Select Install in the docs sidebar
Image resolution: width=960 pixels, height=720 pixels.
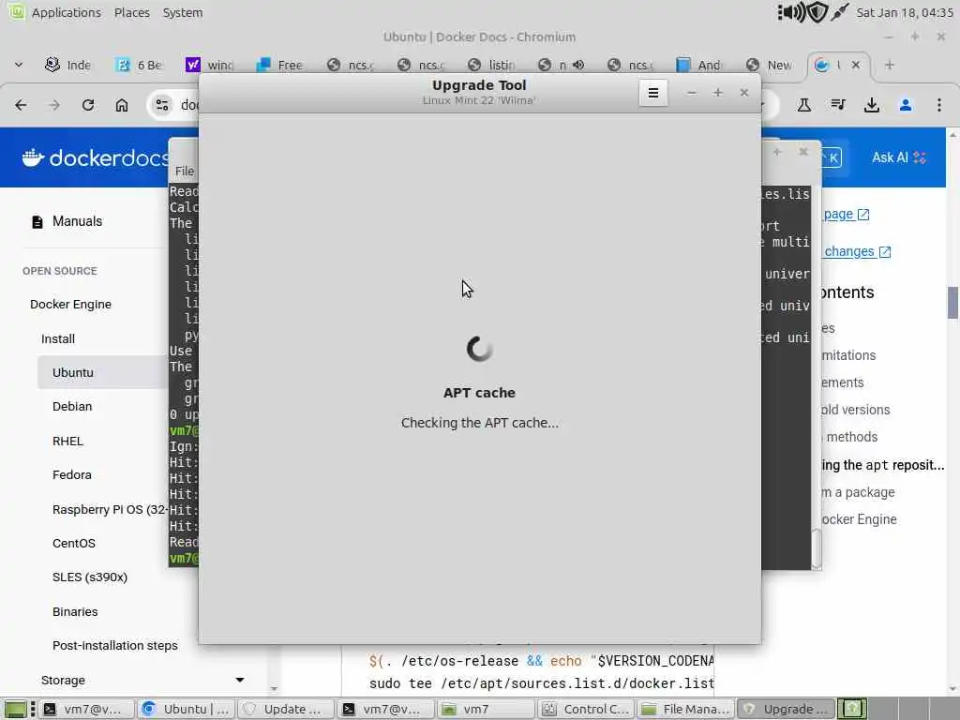point(58,339)
